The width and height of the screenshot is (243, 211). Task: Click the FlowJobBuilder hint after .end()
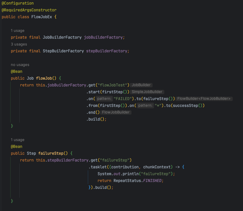click(116, 112)
